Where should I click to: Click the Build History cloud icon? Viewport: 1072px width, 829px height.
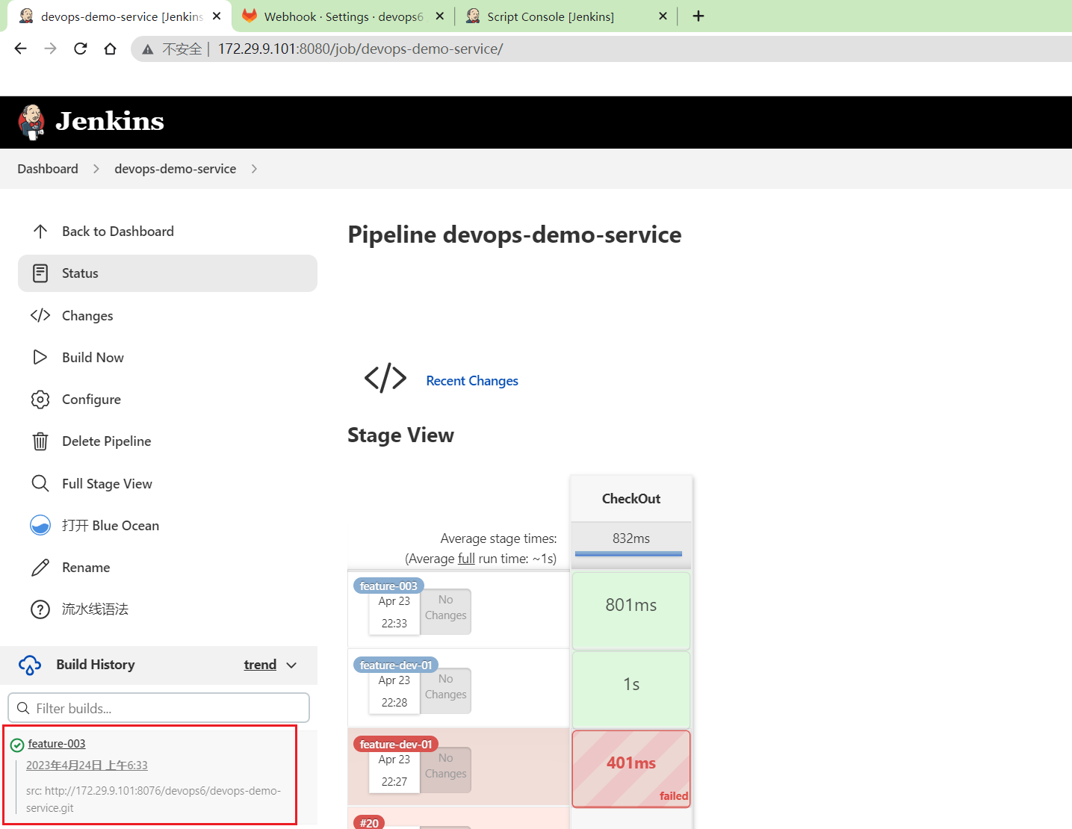30,665
